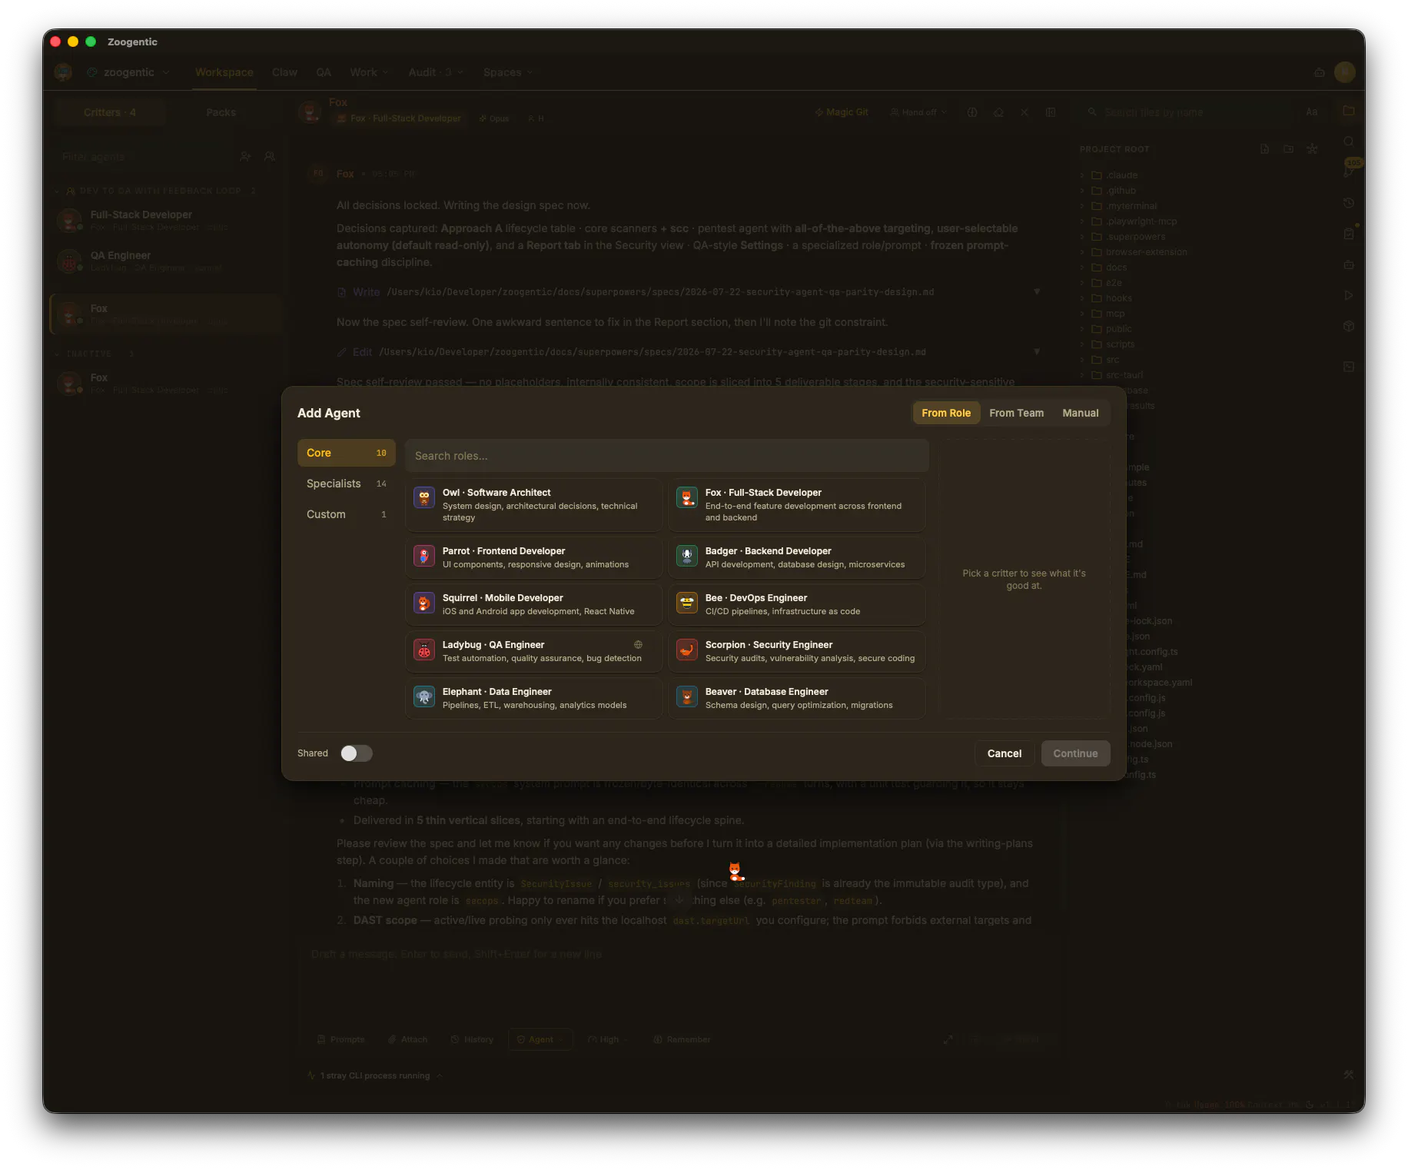Open the Agent mode dropdown in composer
Image resolution: width=1408 pixels, height=1170 pixels.
540,1039
